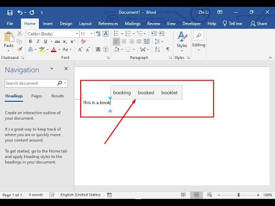Image resolution: width=275 pixels, height=206 pixels.
Task: Switch to the Insert tab
Action: [x=48, y=23]
